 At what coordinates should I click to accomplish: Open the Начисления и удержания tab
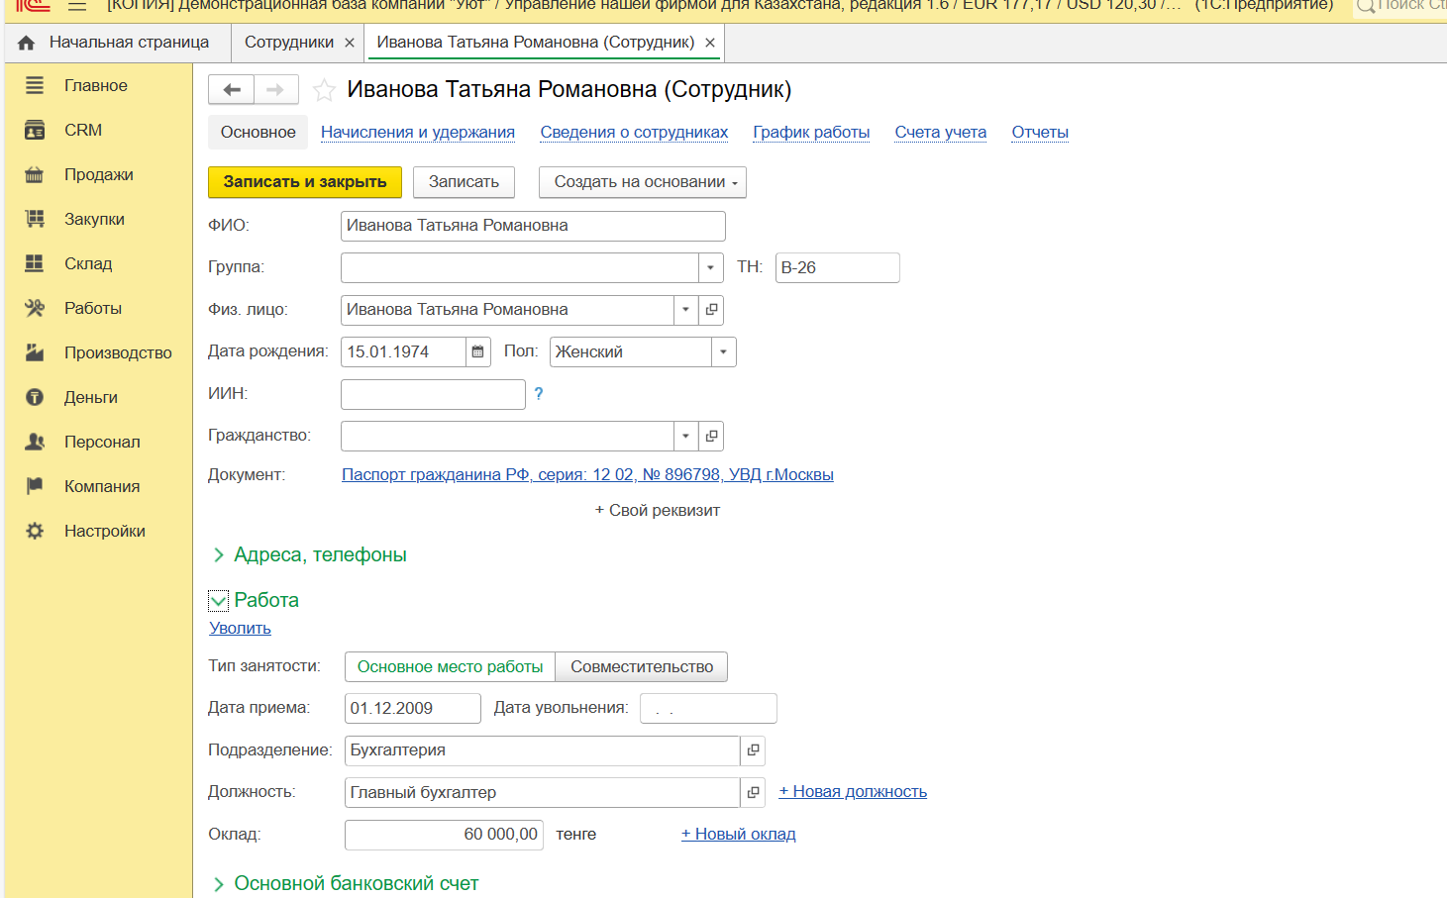point(417,133)
